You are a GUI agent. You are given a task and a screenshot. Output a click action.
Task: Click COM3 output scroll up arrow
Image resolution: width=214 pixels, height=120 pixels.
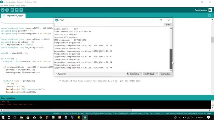pos(171,28)
